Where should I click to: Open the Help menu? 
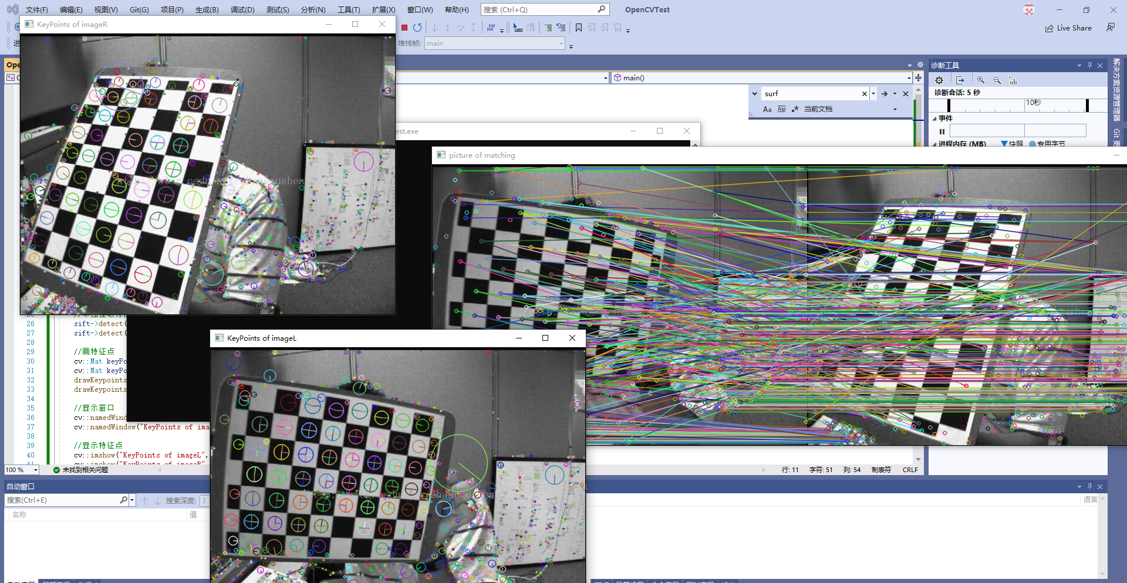coord(457,10)
